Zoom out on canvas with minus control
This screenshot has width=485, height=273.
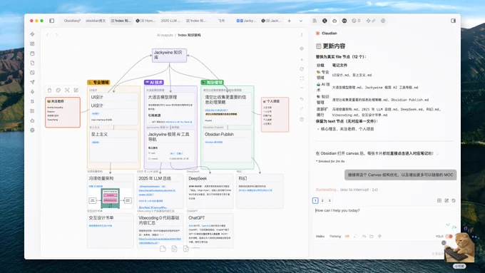click(302, 88)
